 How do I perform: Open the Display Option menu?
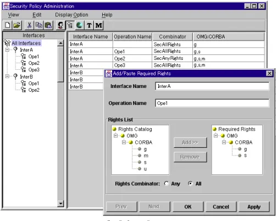71,15
